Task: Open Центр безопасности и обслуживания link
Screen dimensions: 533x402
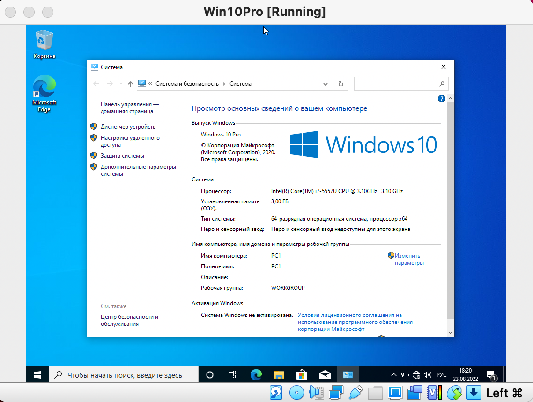Action: pyautogui.click(x=129, y=320)
